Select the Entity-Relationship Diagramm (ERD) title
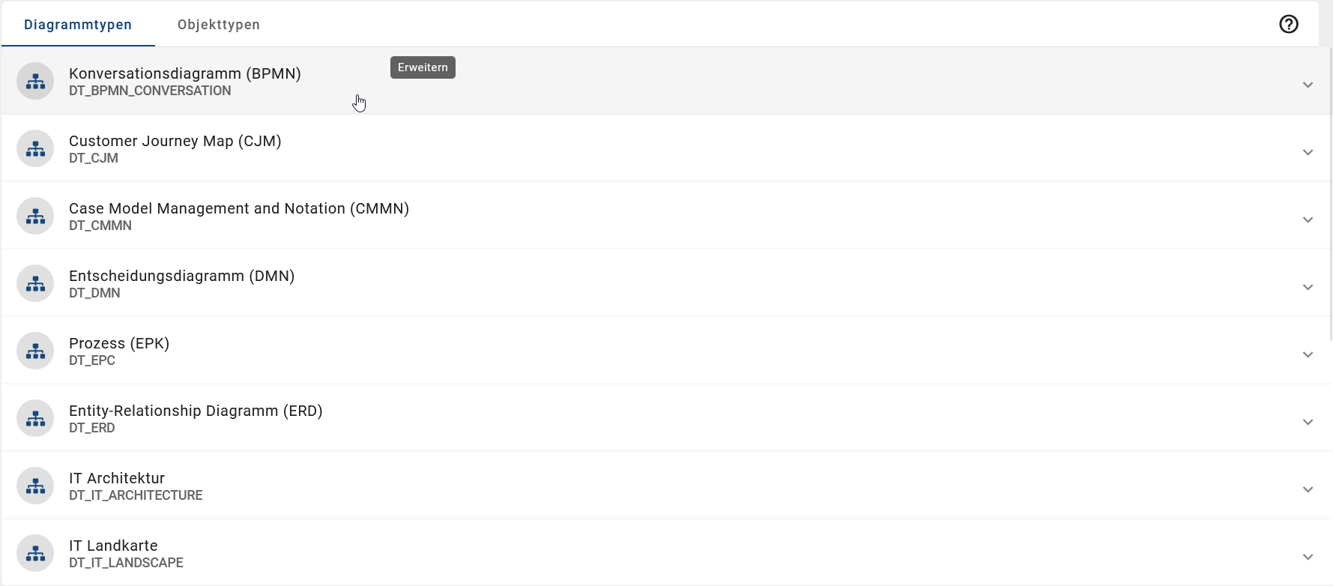Screen dimensions: 1333x586 196,411
